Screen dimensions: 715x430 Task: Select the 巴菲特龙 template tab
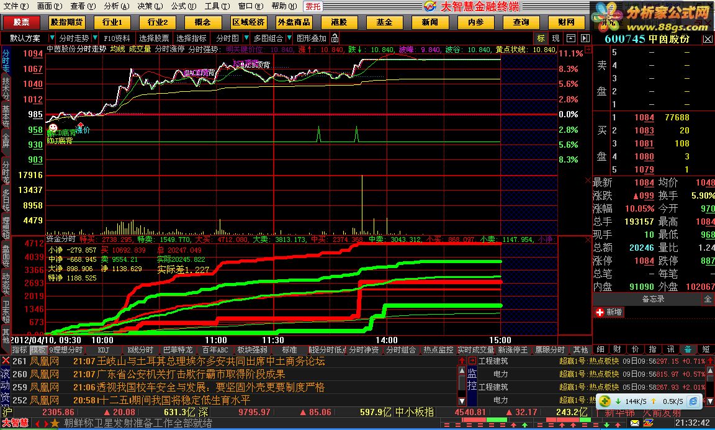[x=178, y=350]
